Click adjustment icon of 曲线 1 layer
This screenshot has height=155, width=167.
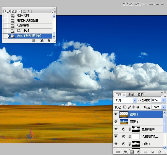(x=124, y=144)
